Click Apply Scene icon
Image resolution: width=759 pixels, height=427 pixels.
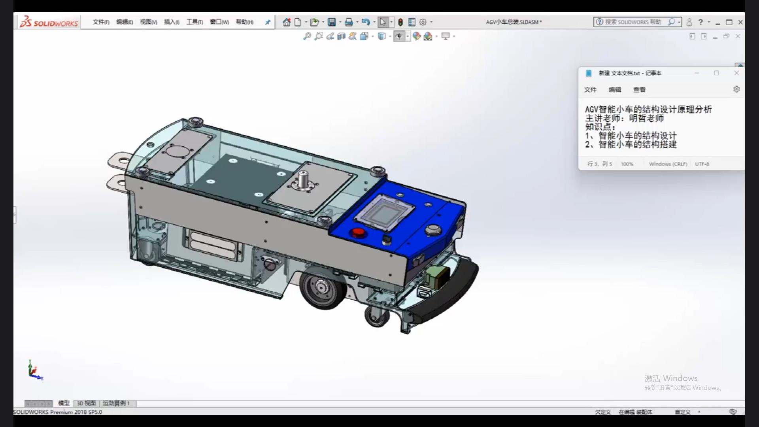point(428,36)
